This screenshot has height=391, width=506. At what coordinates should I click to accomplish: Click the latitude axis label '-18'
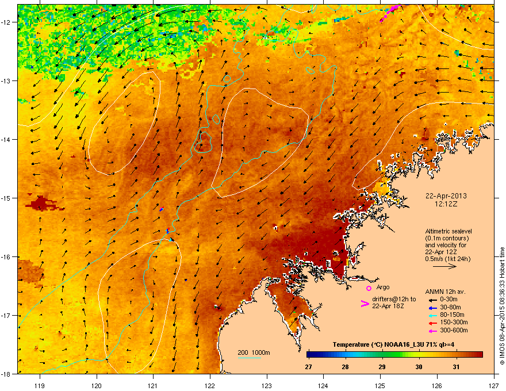pyautogui.click(x=6, y=374)
